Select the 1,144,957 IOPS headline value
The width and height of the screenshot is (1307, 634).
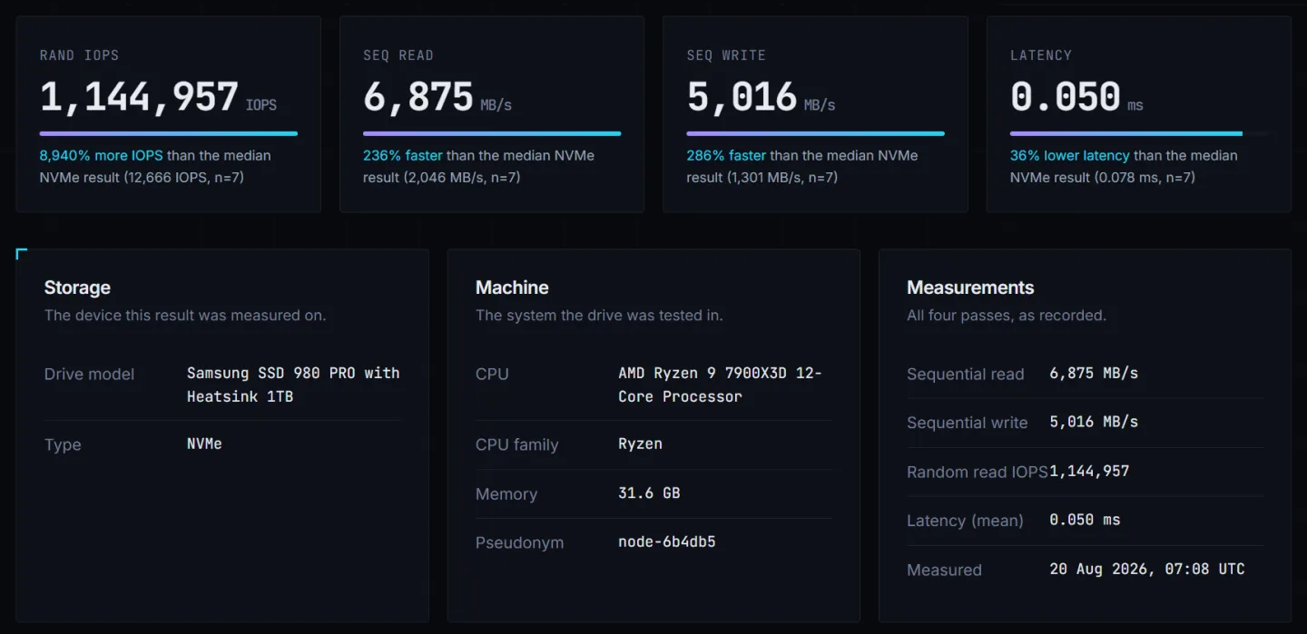point(158,97)
